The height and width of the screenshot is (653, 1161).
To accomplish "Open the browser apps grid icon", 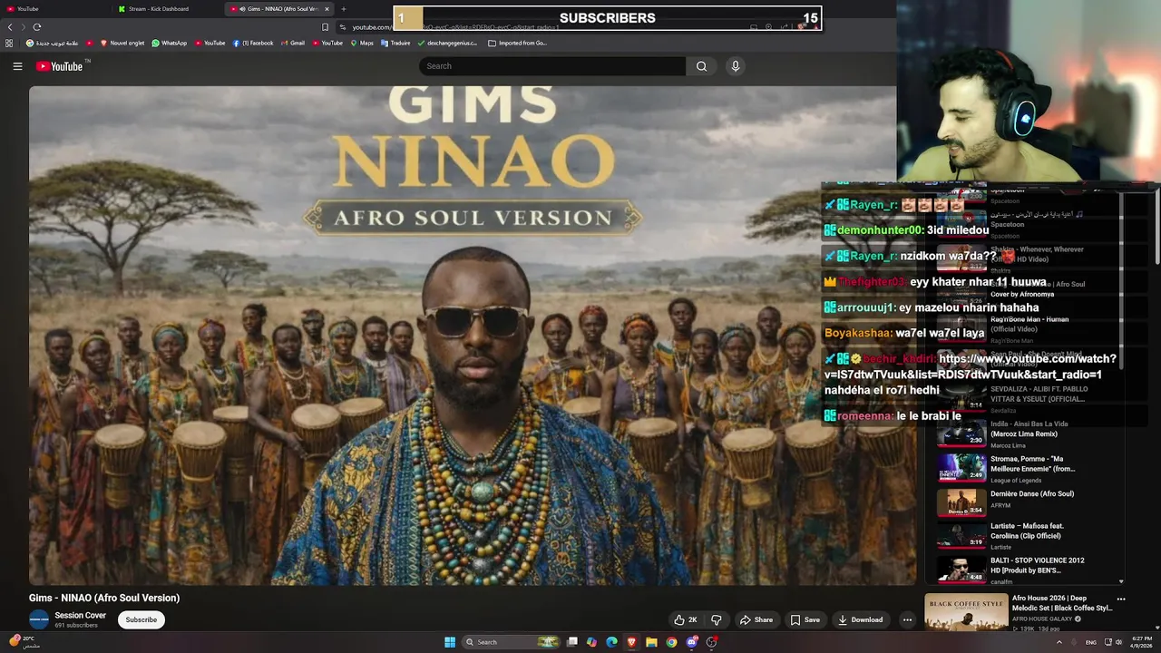I will click(9, 43).
